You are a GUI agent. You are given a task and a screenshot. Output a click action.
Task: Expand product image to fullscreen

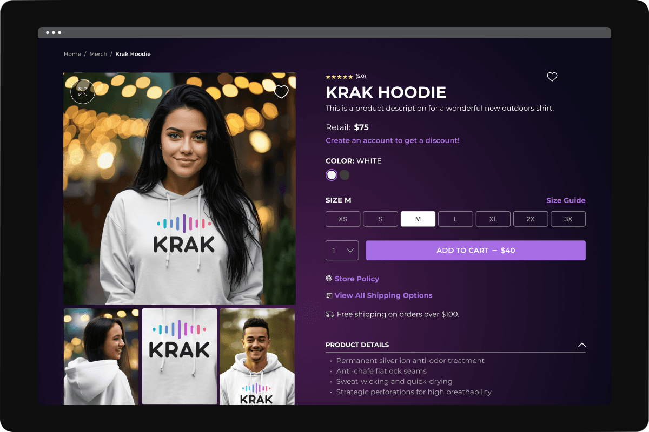coord(83,92)
